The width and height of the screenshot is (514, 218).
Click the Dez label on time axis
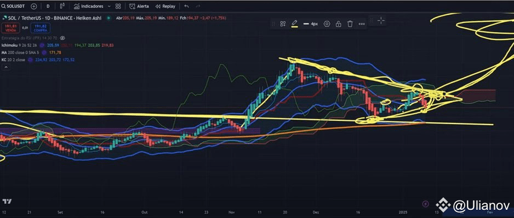coord(316,212)
